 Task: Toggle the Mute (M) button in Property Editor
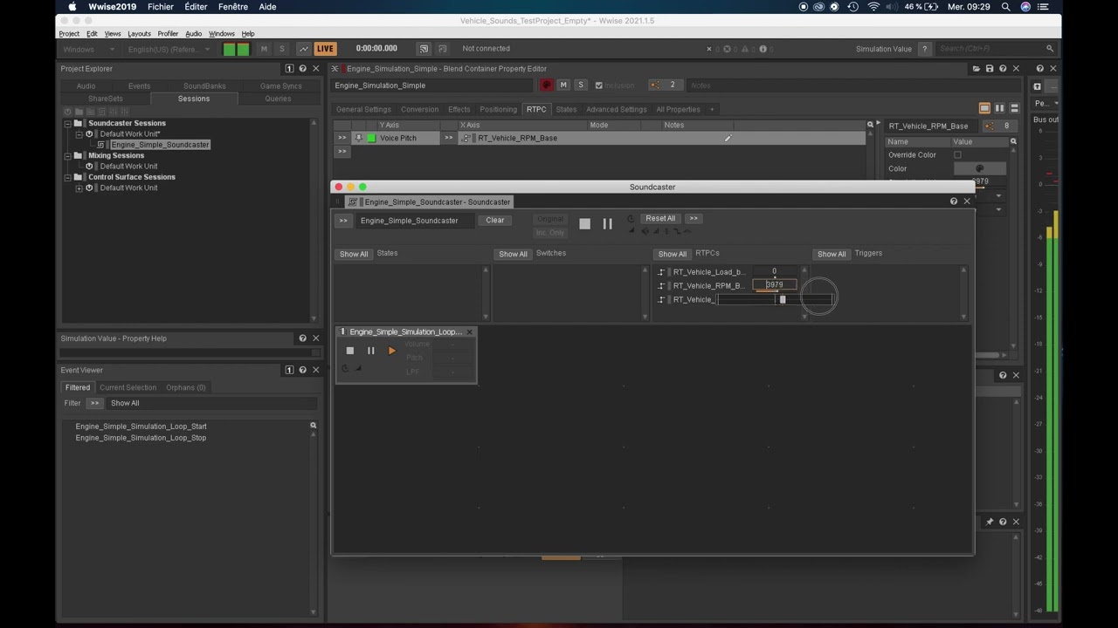[563, 85]
